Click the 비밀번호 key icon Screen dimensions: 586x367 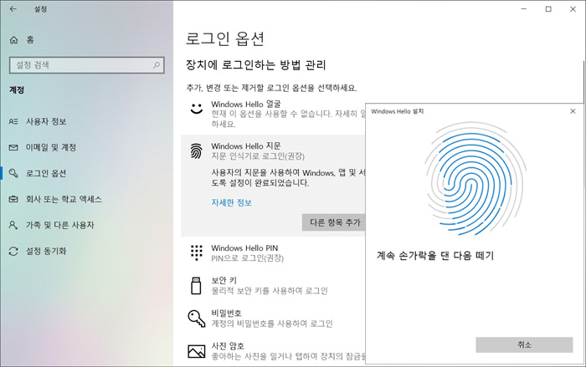(x=197, y=319)
